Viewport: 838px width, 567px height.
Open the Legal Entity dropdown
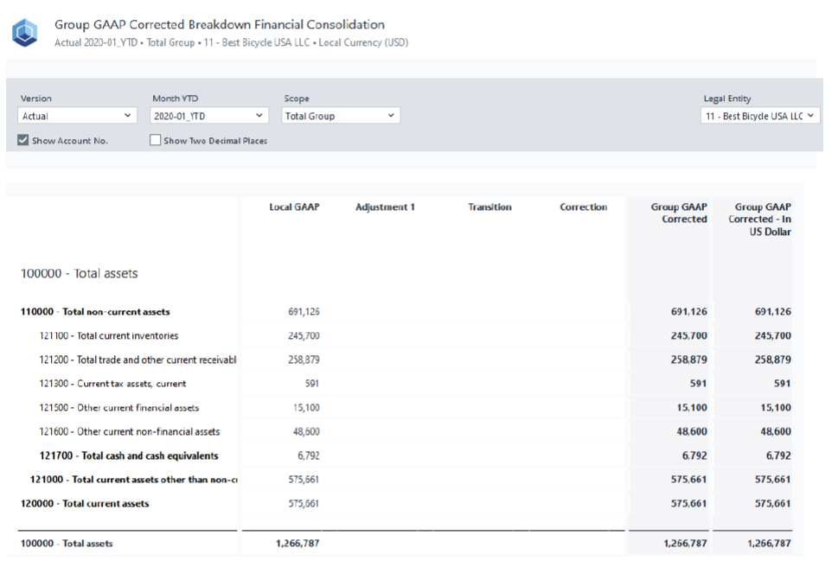point(759,116)
